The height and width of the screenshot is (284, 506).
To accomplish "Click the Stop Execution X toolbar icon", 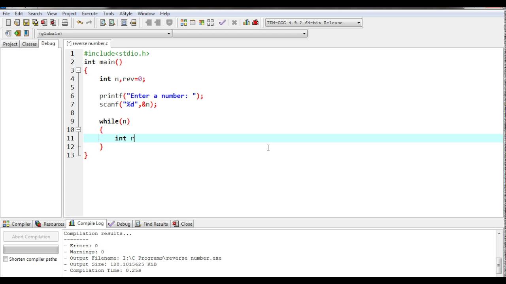I will (x=234, y=22).
